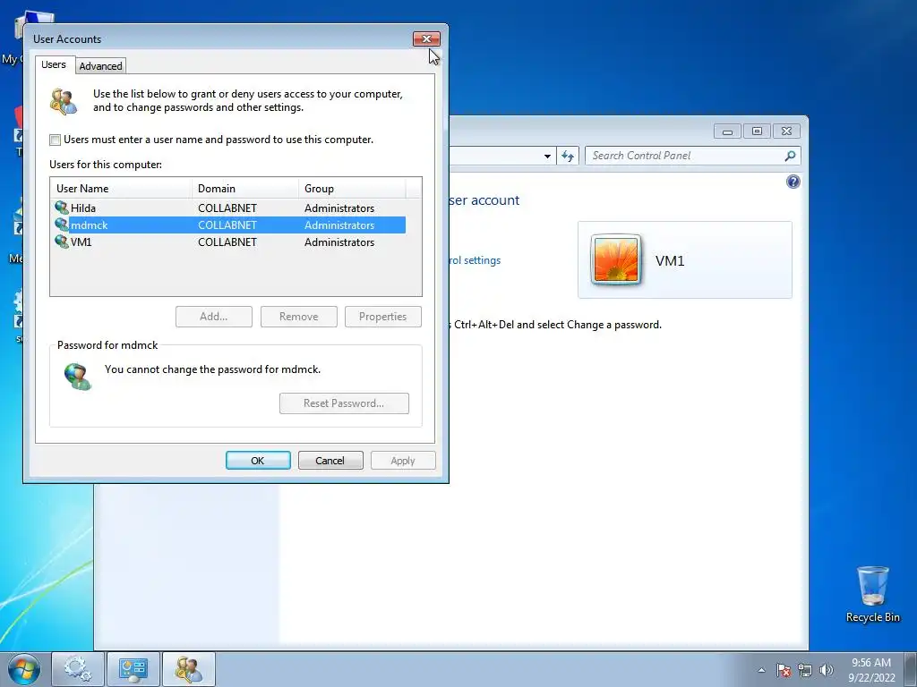
Task: Sort by the Group column header
Action: (351, 188)
